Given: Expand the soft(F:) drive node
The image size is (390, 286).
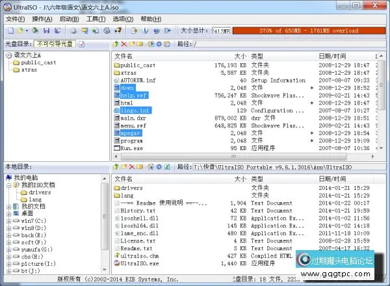Looking at the screenshot, I should 9,242.
